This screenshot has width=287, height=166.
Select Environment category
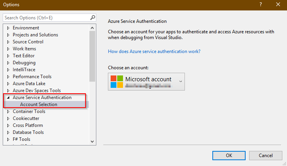(x=26, y=28)
